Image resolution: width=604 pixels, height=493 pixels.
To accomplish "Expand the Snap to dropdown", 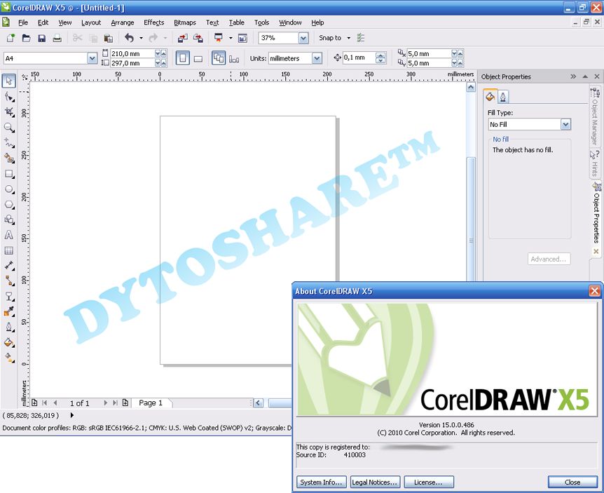I will pyautogui.click(x=349, y=38).
